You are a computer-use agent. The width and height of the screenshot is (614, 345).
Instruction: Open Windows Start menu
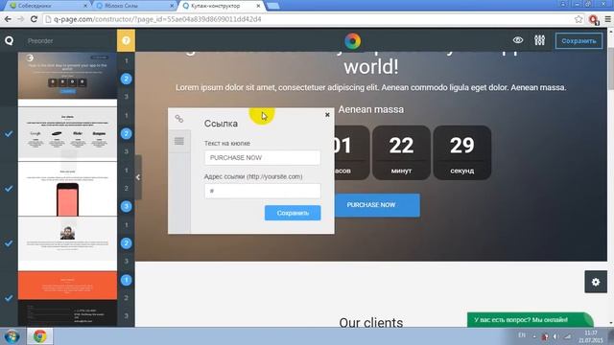click(x=12, y=336)
